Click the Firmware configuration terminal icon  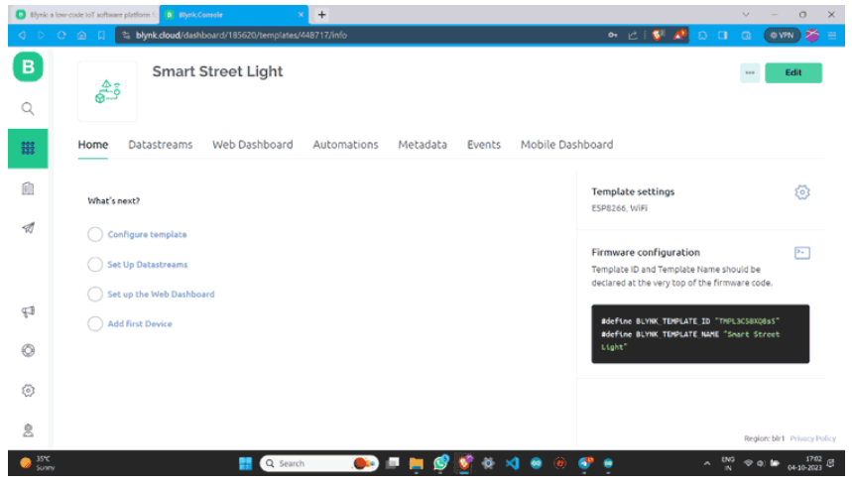802,253
